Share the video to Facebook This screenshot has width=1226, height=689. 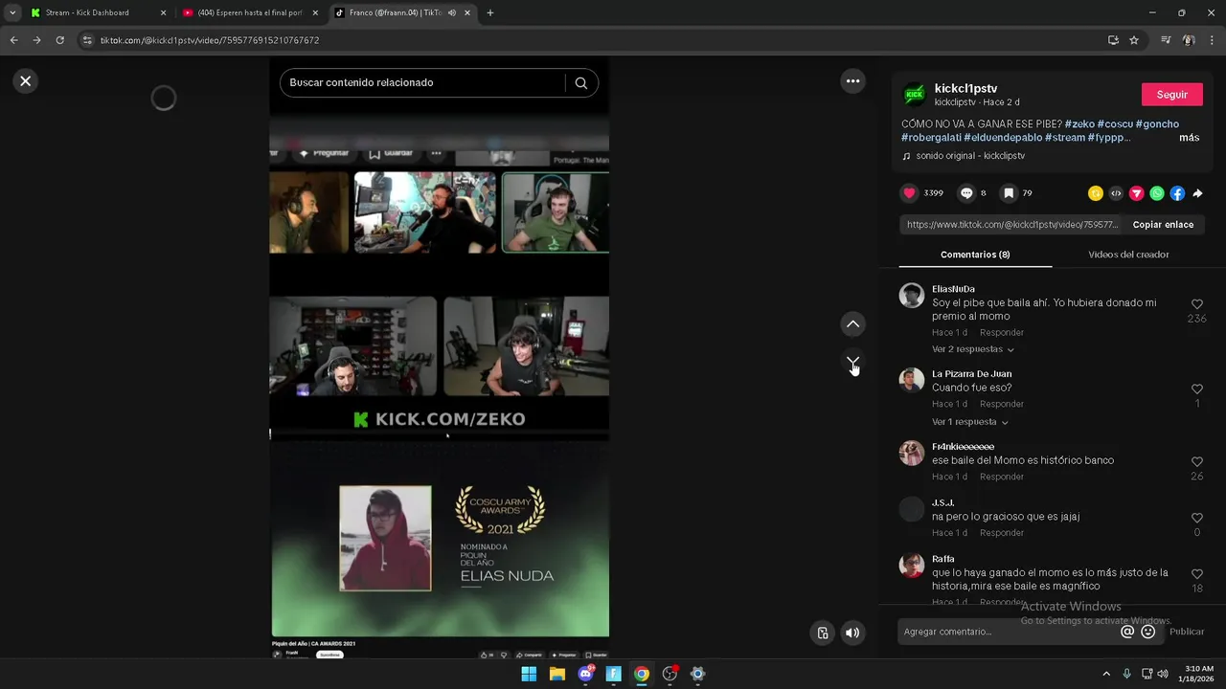[1177, 193]
